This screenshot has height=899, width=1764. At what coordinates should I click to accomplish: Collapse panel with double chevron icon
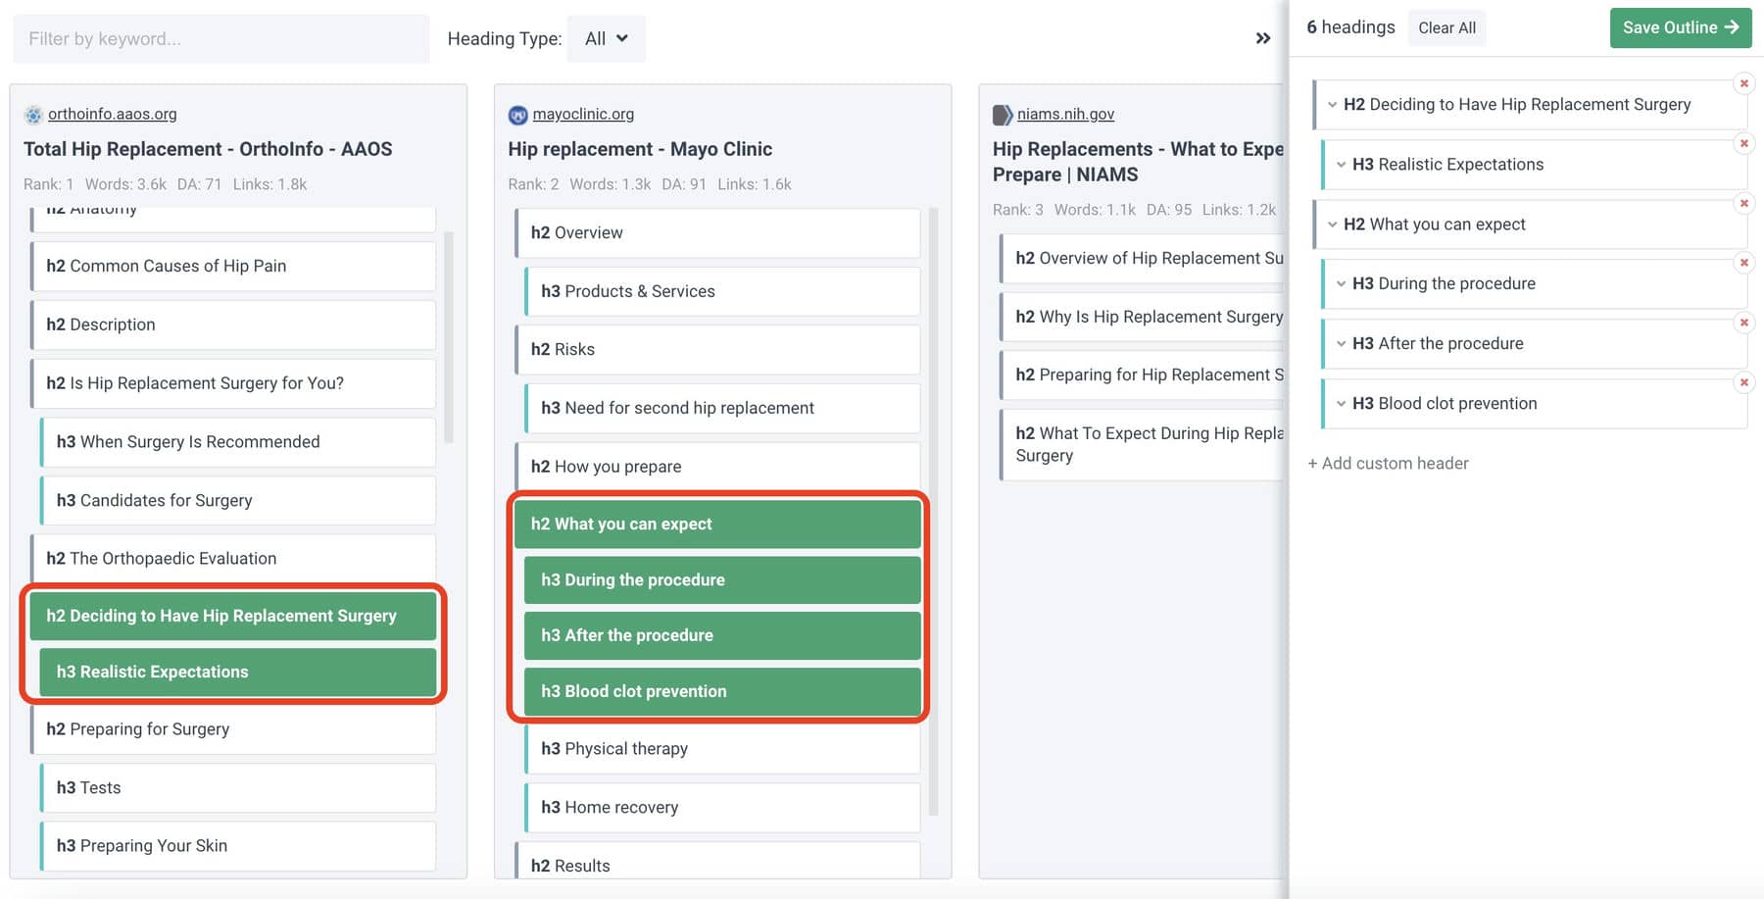pos(1262,38)
